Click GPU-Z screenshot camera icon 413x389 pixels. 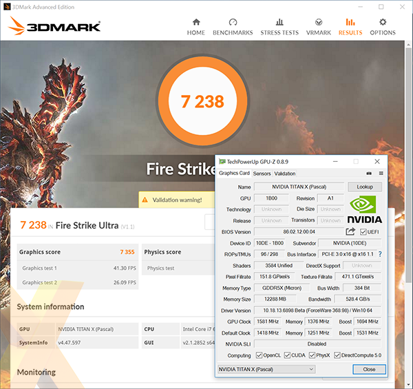(x=369, y=174)
